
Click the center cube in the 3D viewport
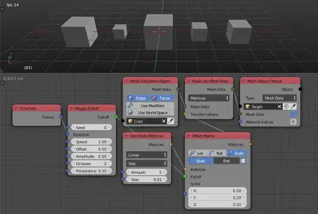tap(158, 32)
